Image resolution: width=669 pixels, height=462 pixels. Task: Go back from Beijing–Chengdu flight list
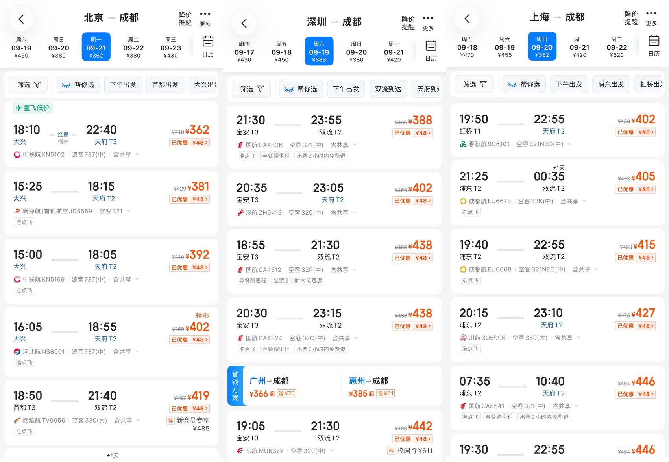click(x=21, y=19)
